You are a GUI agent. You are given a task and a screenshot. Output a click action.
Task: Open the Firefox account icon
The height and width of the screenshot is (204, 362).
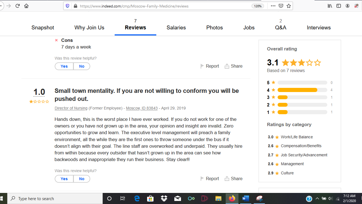click(x=348, y=6)
